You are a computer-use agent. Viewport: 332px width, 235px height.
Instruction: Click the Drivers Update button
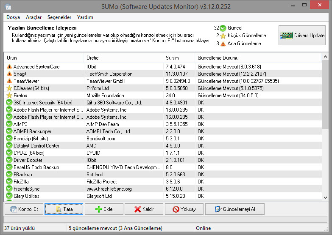coord(302,35)
